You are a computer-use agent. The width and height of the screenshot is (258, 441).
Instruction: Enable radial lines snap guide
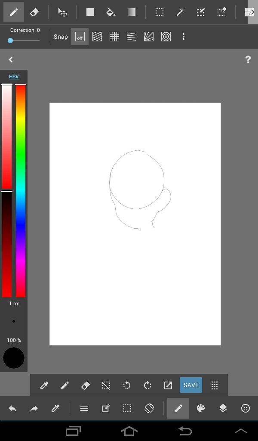pos(149,37)
